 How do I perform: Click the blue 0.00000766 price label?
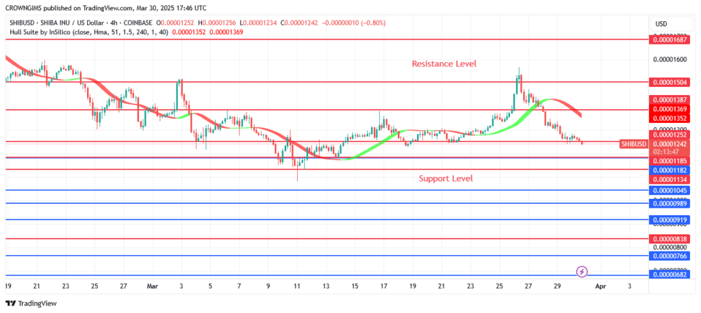tap(671, 256)
